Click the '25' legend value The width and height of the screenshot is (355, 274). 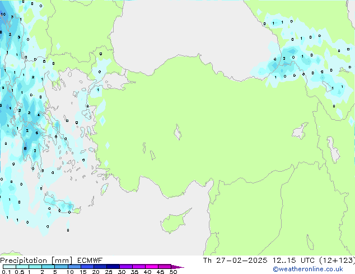pyautogui.click(x=109, y=272)
